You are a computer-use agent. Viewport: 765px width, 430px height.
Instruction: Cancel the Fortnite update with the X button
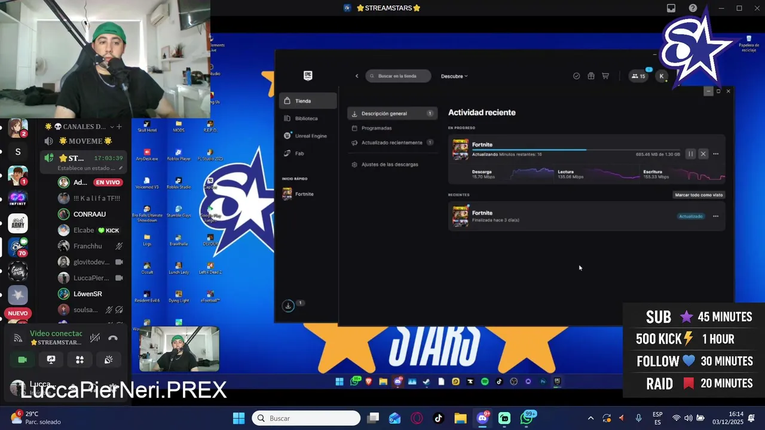703,154
